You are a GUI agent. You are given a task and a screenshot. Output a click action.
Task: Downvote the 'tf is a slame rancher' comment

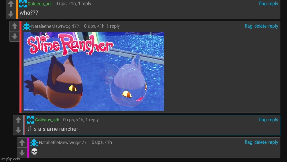(x=18, y=130)
